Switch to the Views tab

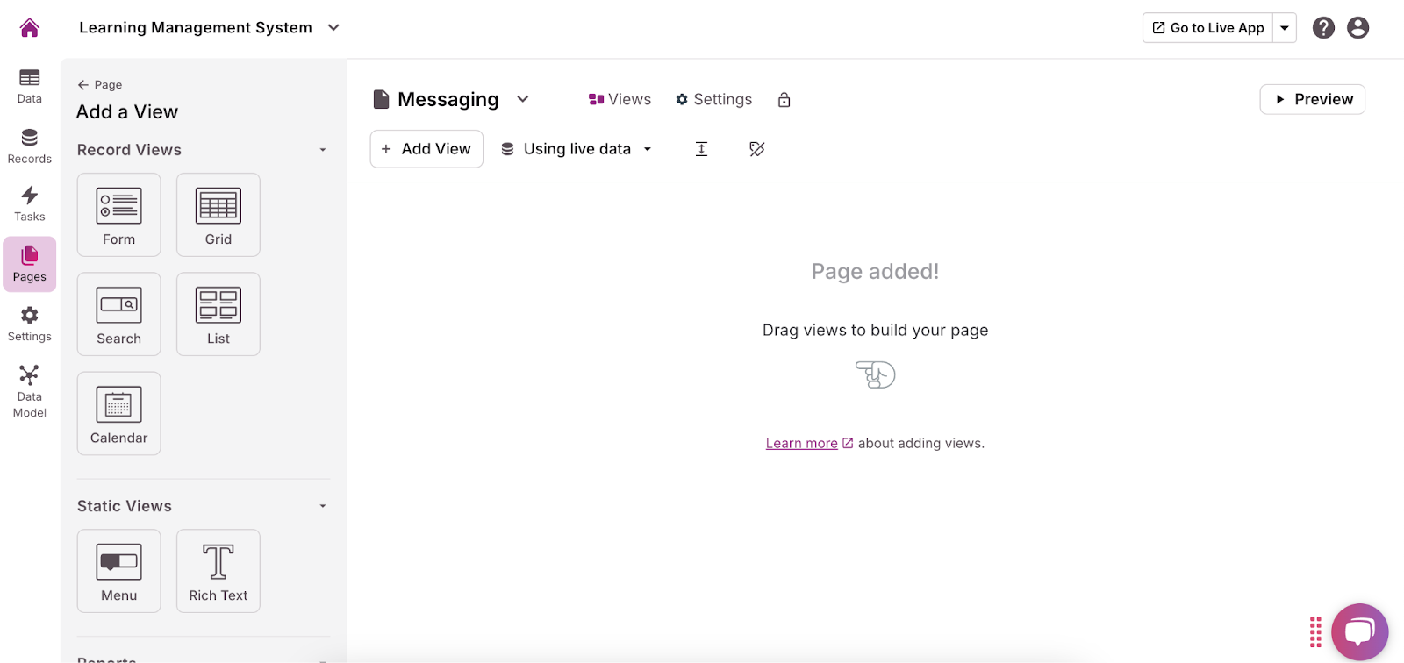(x=620, y=100)
